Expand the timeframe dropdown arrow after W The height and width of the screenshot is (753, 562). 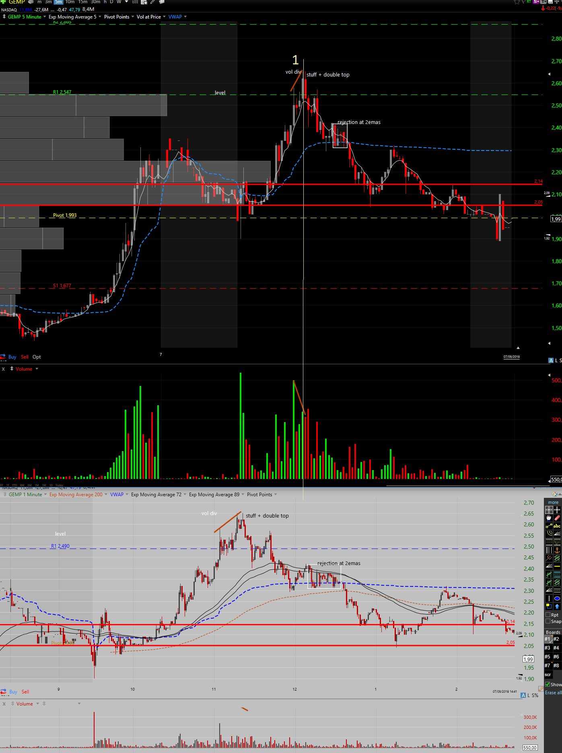tap(126, 2)
